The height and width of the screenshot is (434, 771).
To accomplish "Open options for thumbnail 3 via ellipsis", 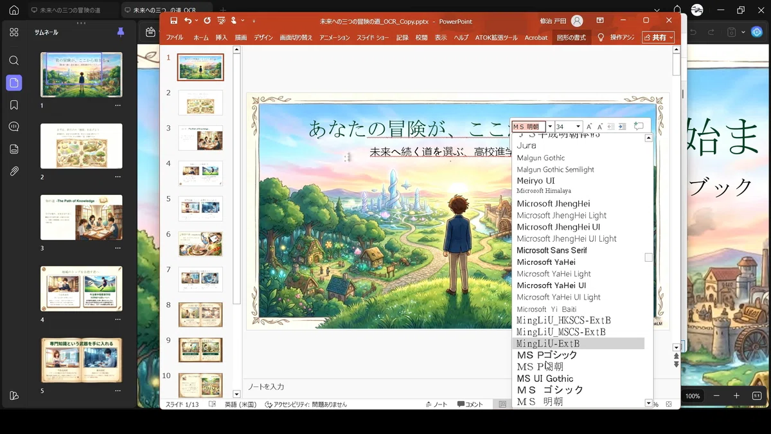I will click(118, 248).
